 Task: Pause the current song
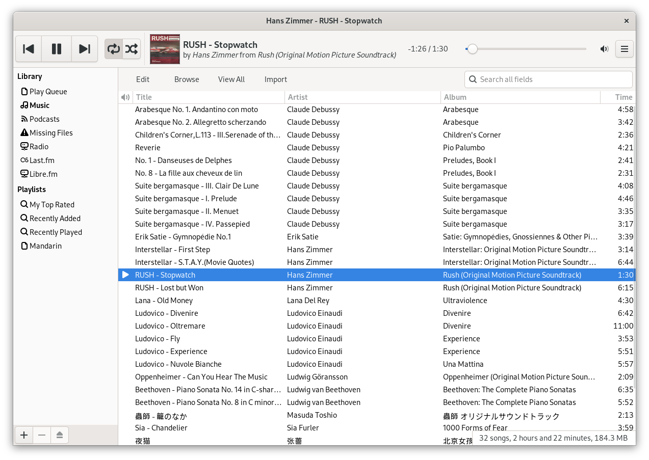pos(56,48)
